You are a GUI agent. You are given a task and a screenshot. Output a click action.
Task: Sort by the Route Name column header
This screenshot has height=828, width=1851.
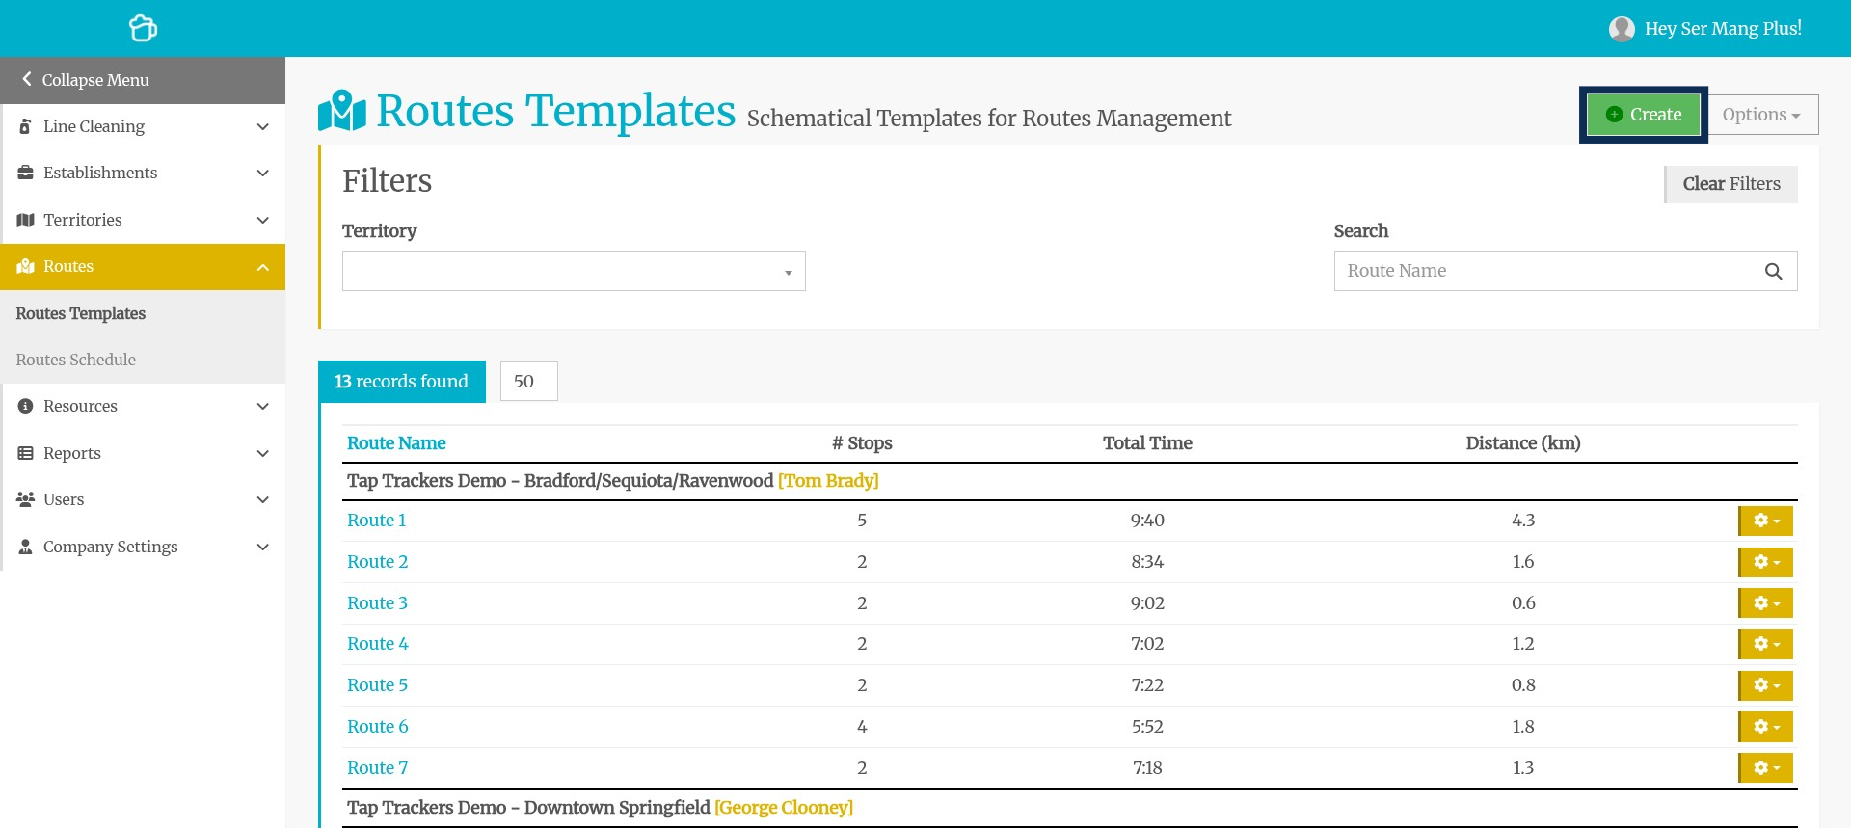coord(396,443)
